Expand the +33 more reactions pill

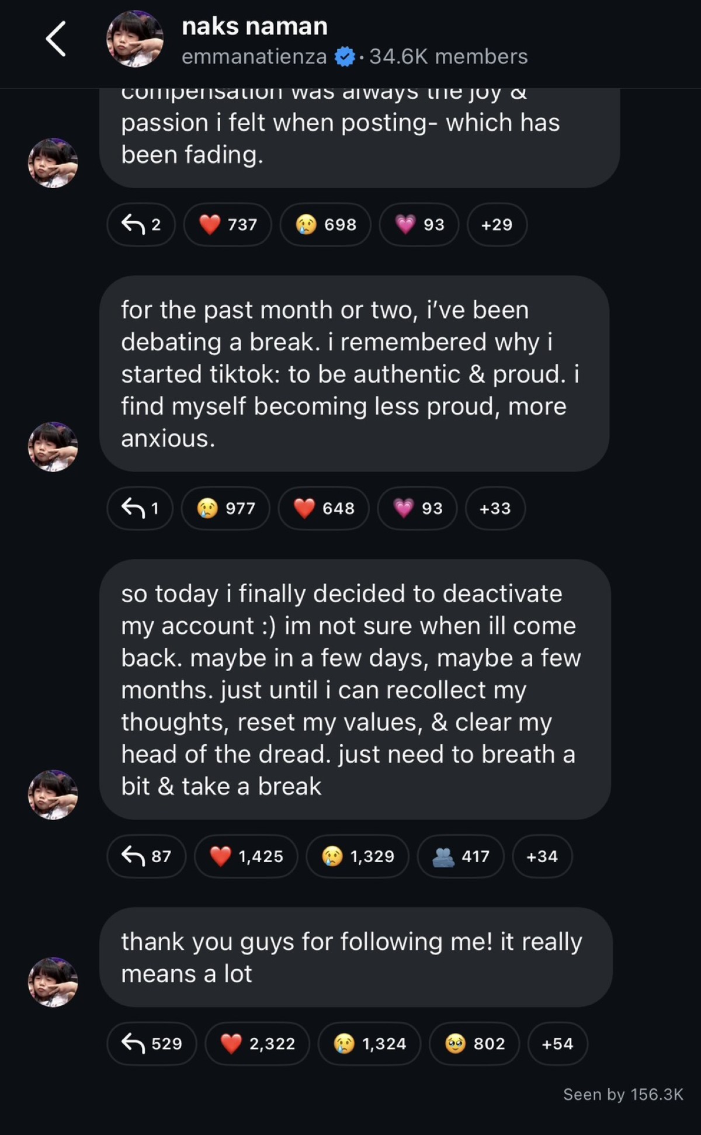pyautogui.click(x=495, y=508)
